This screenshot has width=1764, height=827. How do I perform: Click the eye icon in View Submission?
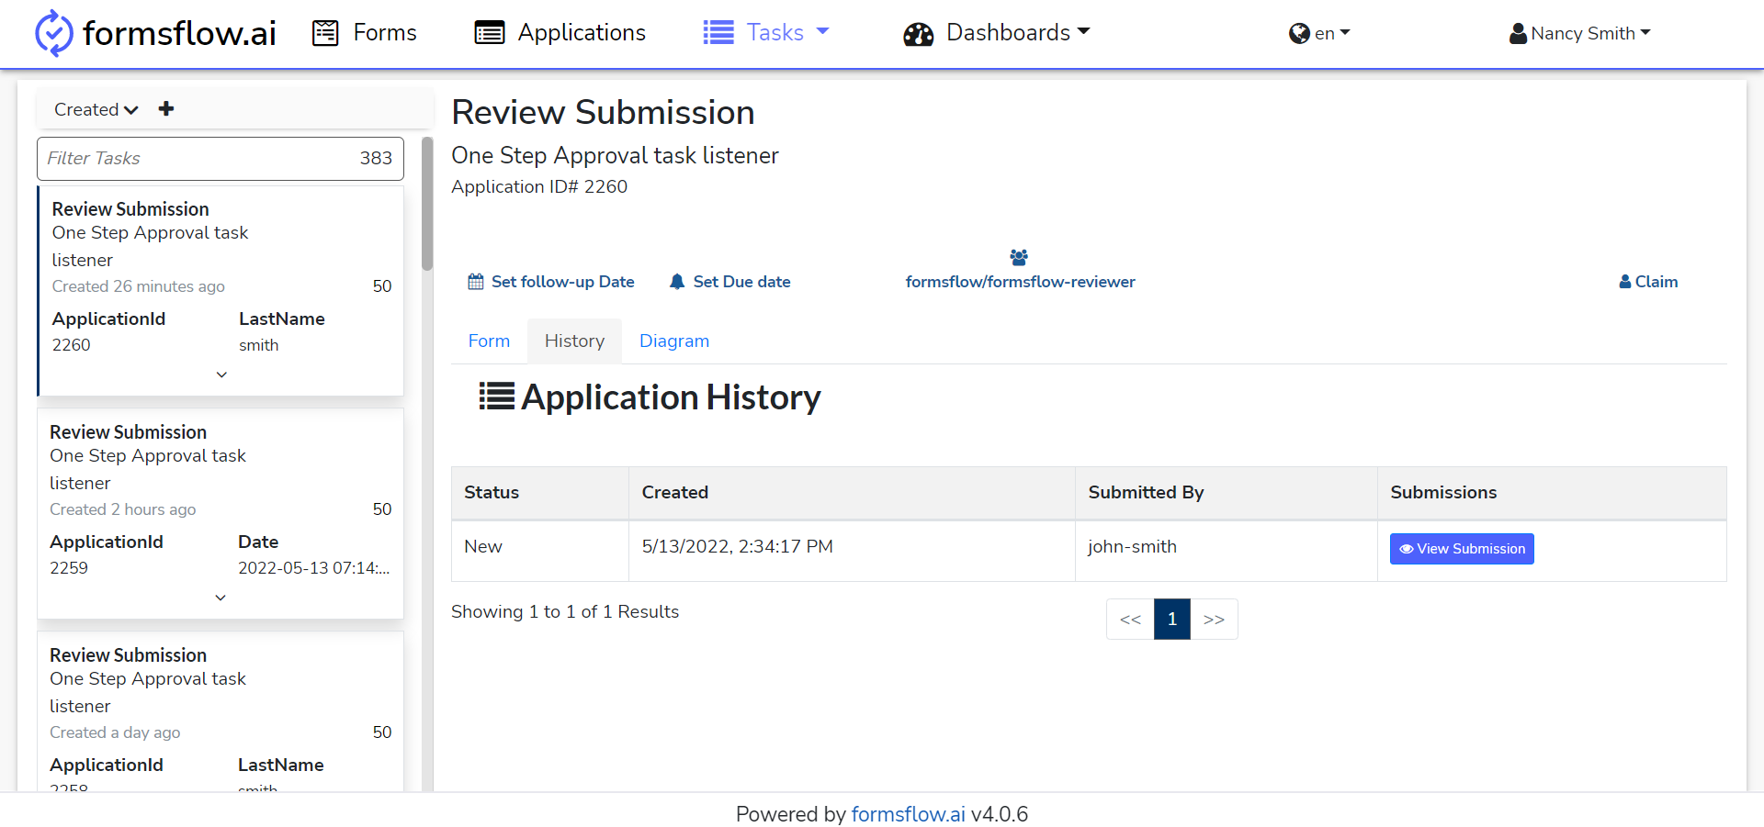(1406, 549)
